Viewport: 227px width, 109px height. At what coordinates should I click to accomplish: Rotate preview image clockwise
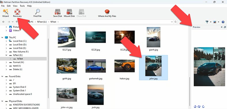pos(203,106)
